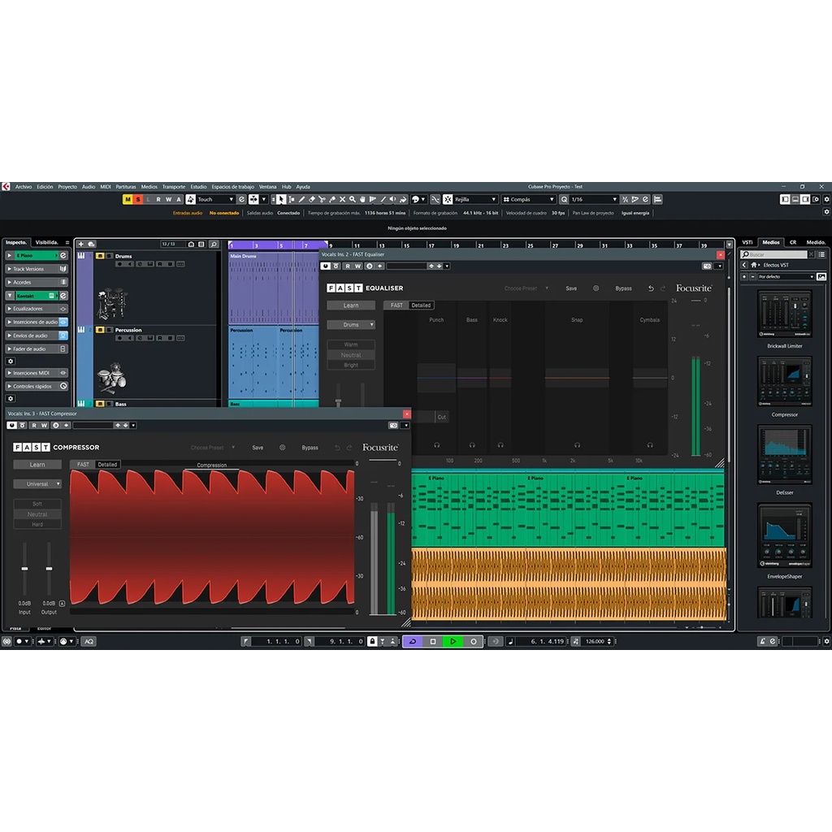The height and width of the screenshot is (832, 832).
Task: Click the AQ auto quantize icon
Action: pyautogui.click(x=89, y=642)
